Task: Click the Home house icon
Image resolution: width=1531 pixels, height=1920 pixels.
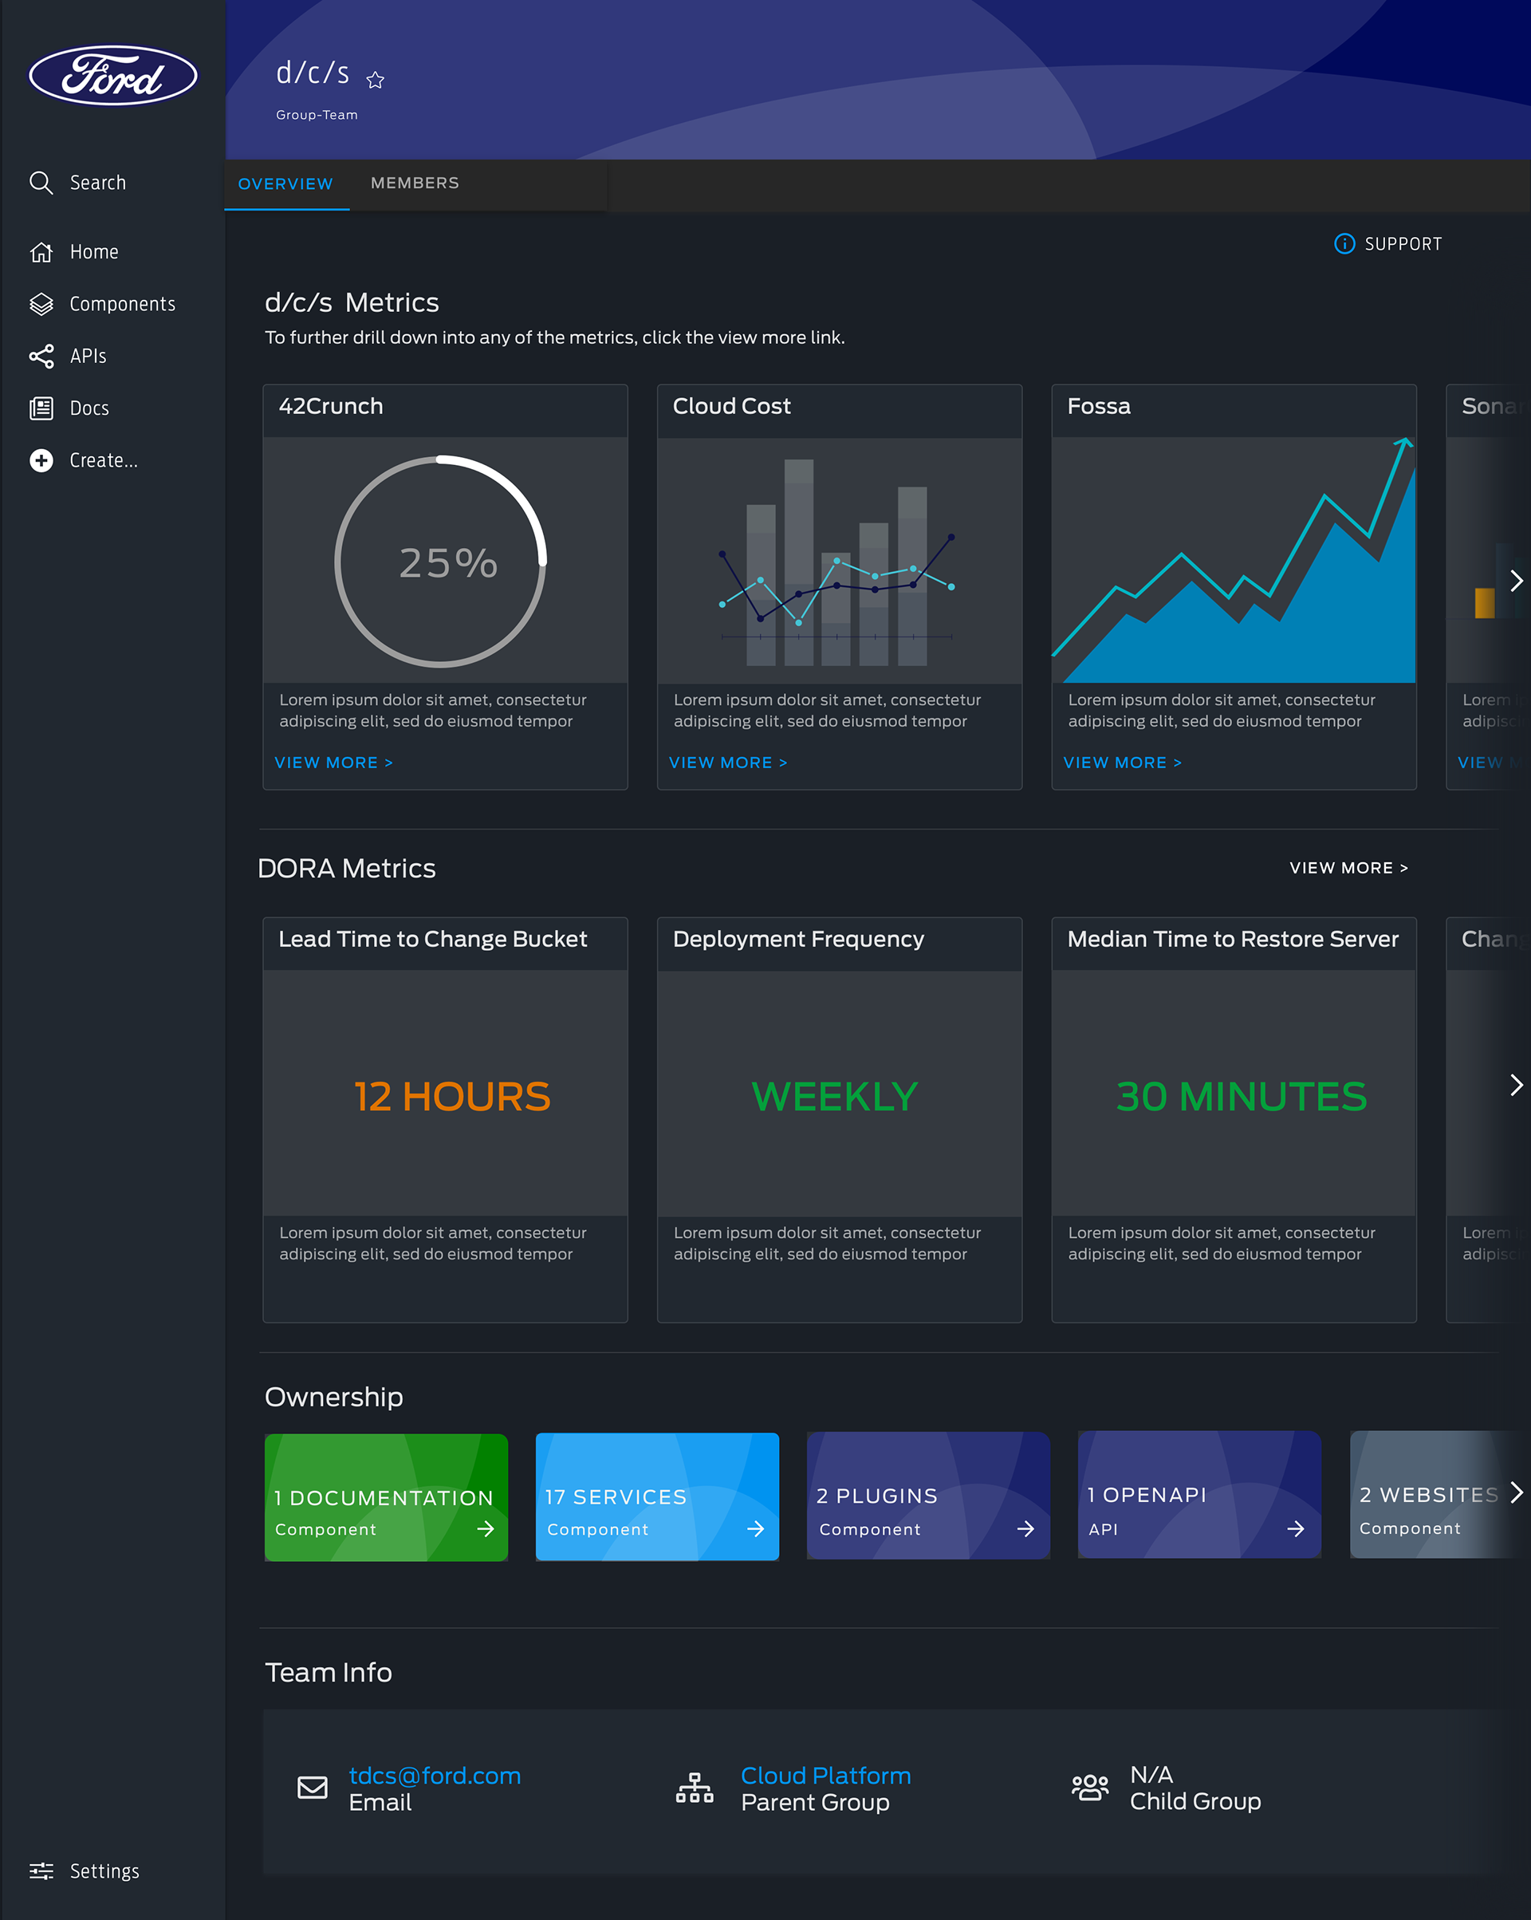Action: pos(41,252)
